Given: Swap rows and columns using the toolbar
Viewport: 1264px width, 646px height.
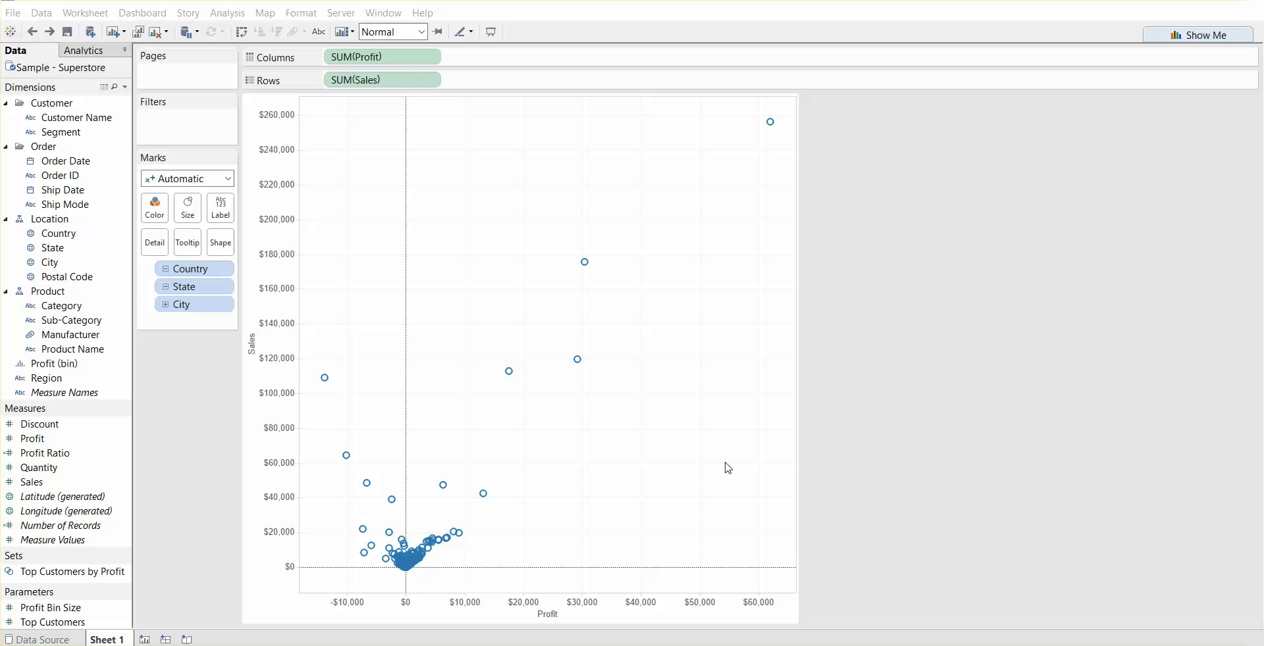Looking at the screenshot, I should coord(242,32).
